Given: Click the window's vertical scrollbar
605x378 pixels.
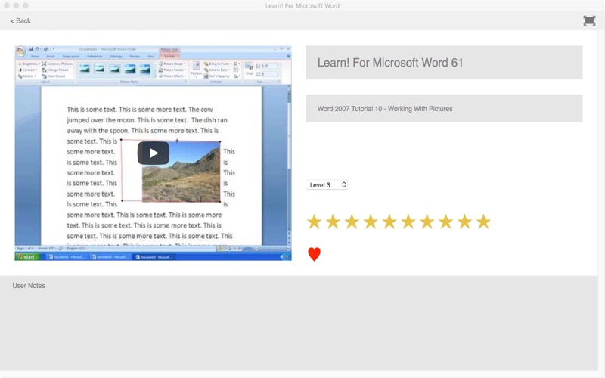Looking at the screenshot, I should (x=601, y=200).
